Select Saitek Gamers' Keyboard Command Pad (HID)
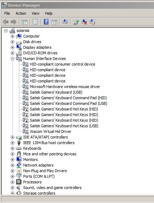This screenshot has height=203, width=154. tap(68, 98)
